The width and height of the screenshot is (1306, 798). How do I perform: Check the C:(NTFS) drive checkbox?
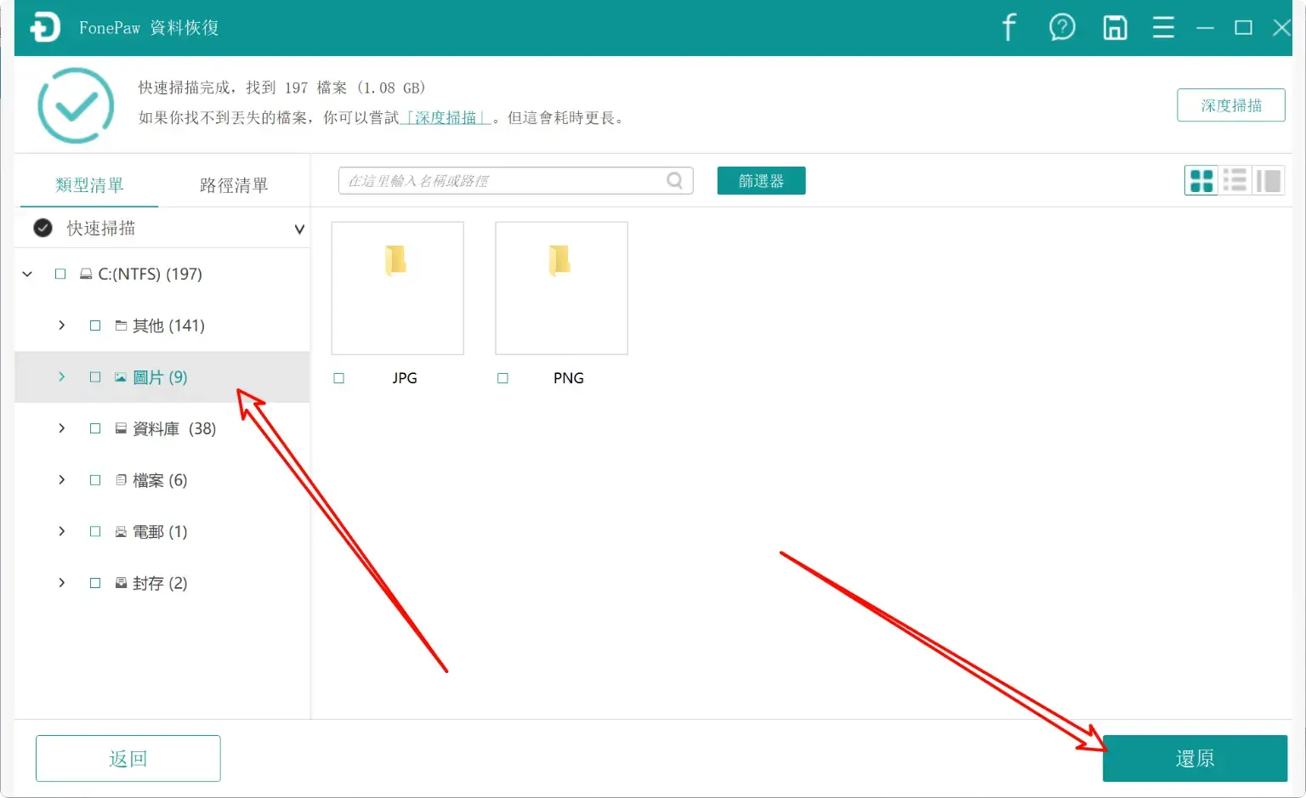pyautogui.click(x=60, y=274)
